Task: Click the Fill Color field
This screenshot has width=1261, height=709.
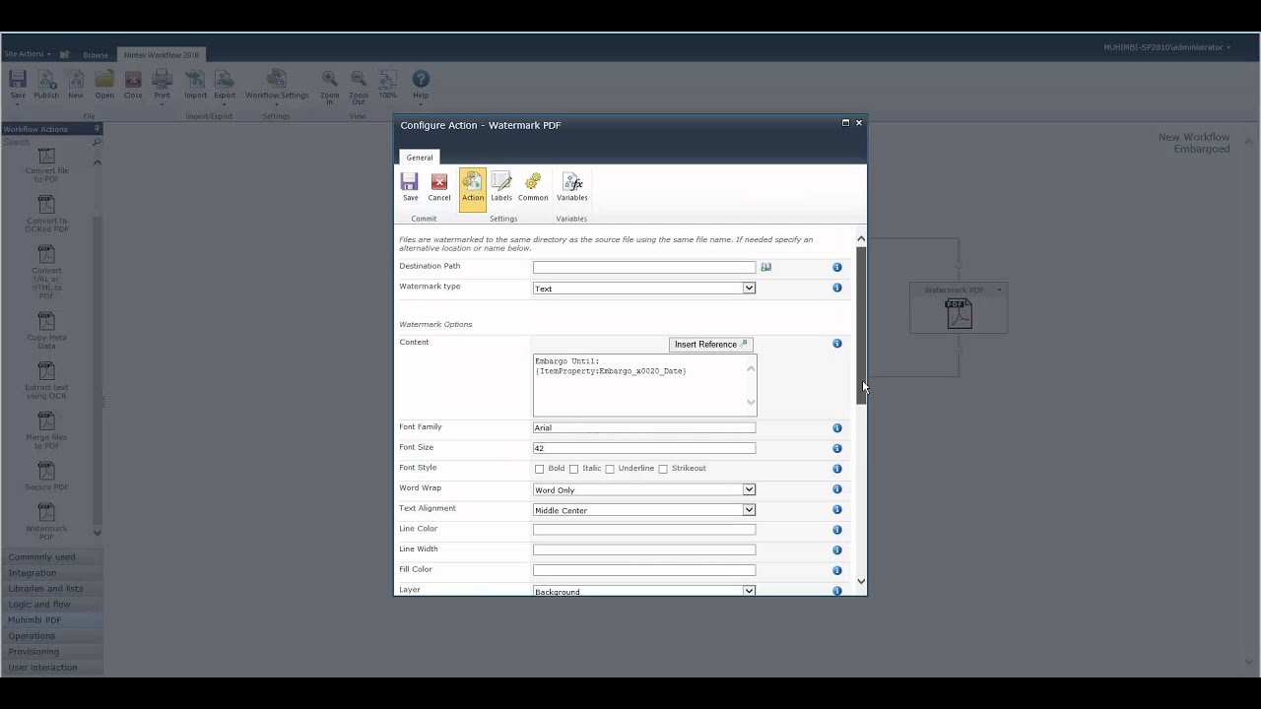Action: coord(644,570)
